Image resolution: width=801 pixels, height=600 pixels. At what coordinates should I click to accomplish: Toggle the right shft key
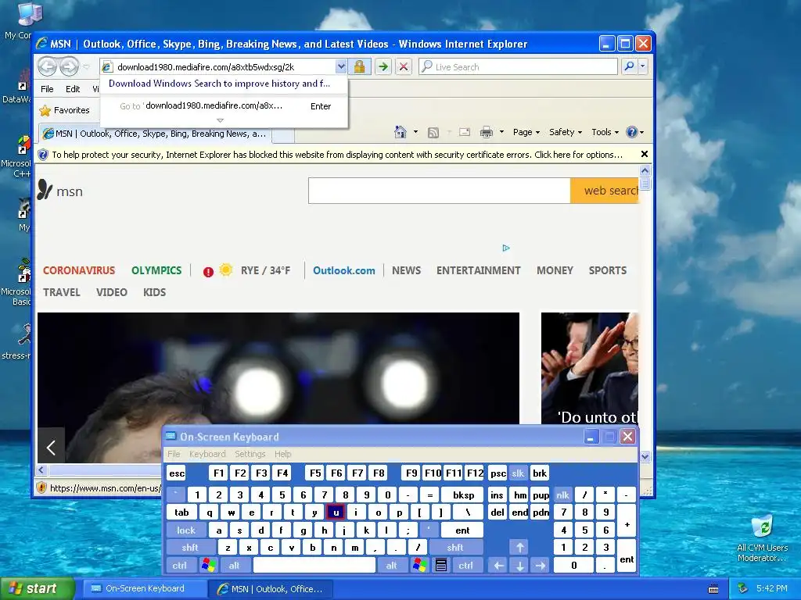[455, 548]
